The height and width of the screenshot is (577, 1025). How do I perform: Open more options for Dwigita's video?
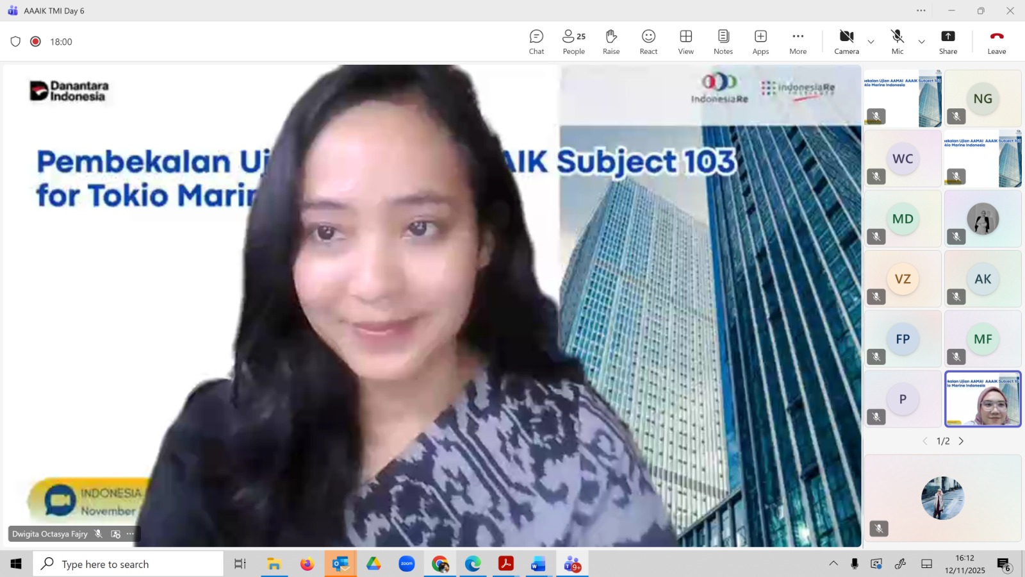click(x=131, y=534)
